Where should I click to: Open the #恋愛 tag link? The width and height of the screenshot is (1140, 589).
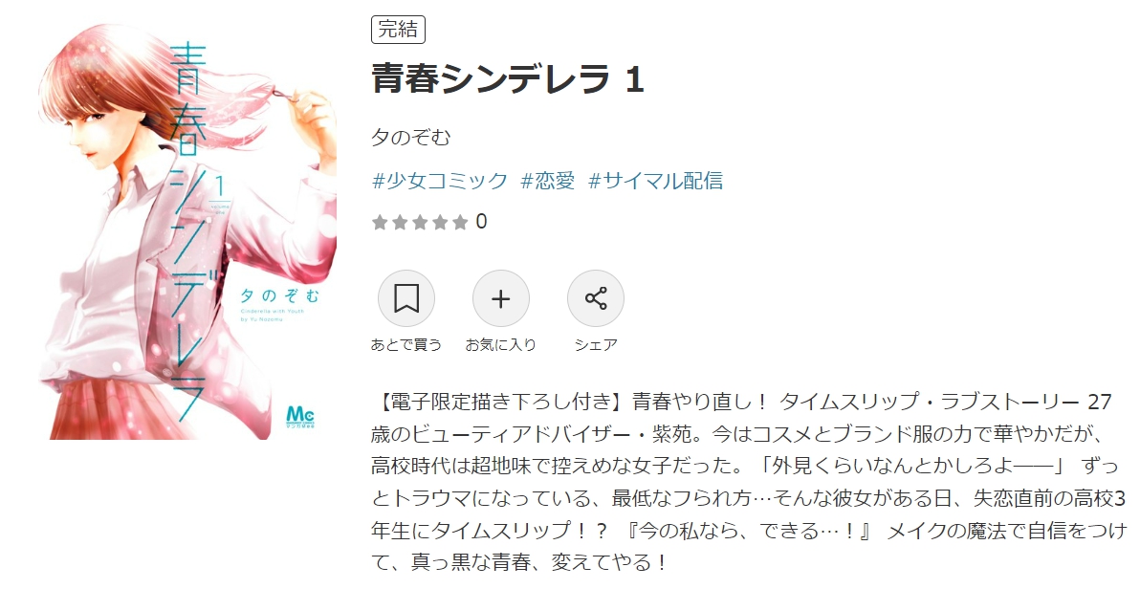tap(548, 181)
